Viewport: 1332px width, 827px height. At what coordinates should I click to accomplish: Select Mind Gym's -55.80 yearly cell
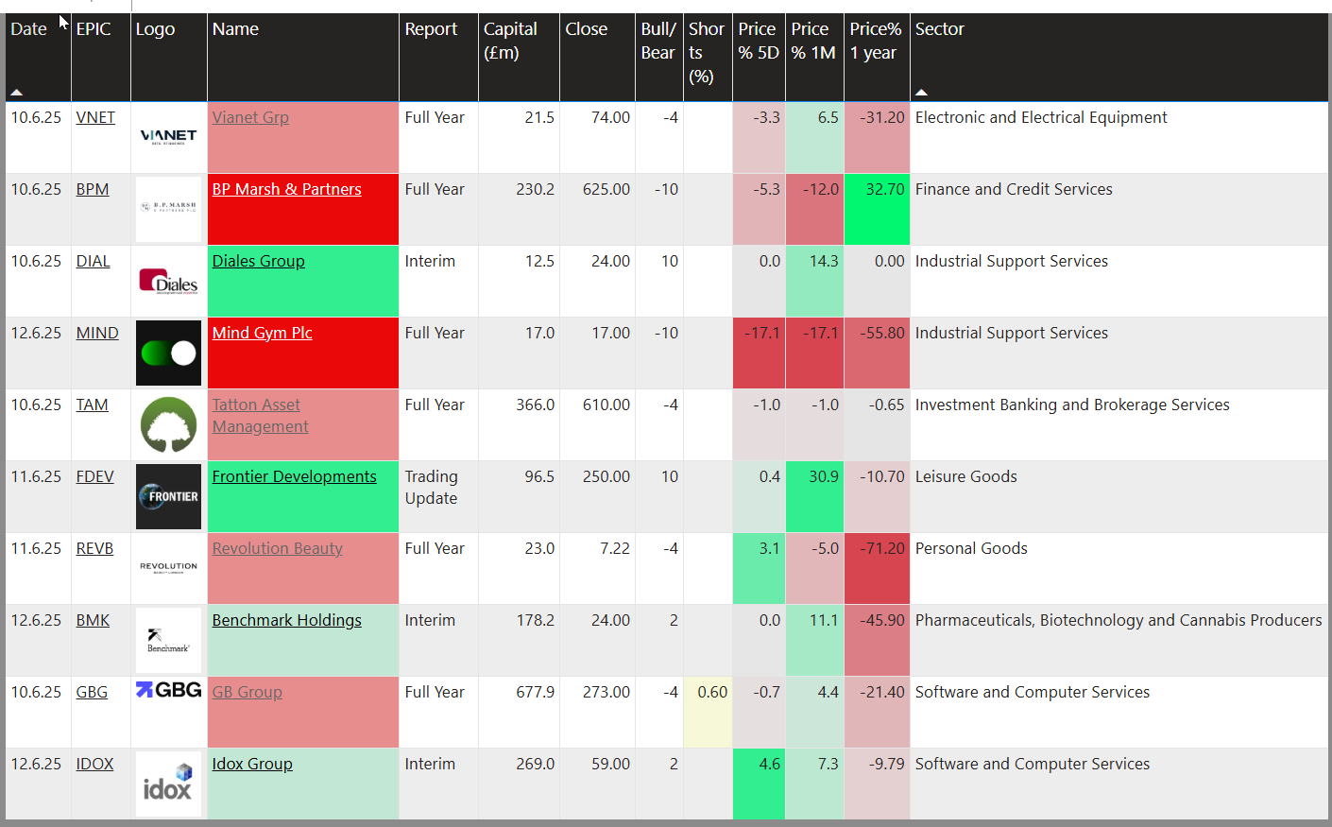point(877,353)
